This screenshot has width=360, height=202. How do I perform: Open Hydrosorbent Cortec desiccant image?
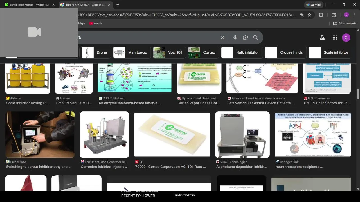coord(199,79)
